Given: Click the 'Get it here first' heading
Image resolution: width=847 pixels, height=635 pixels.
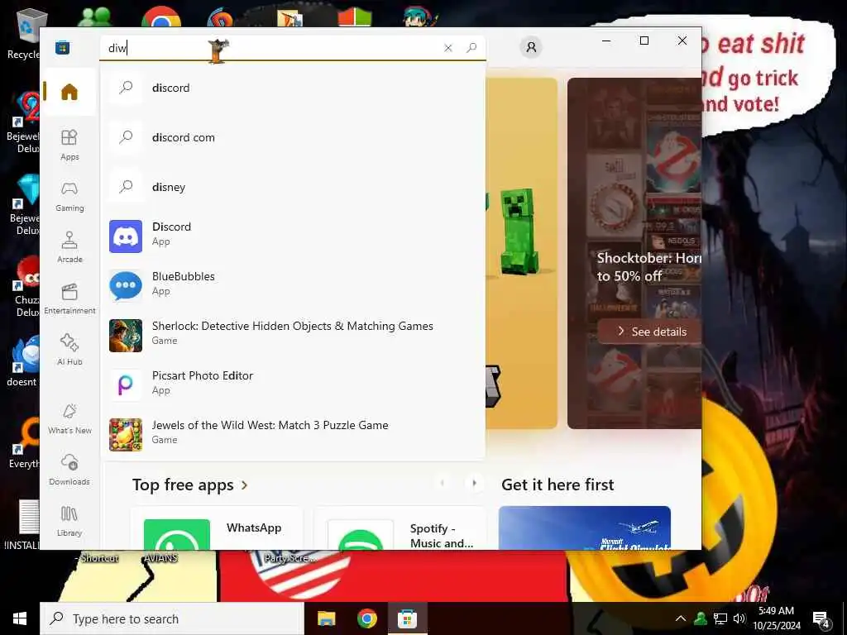Looking at the screenshot, I should (x=557, y=485).
